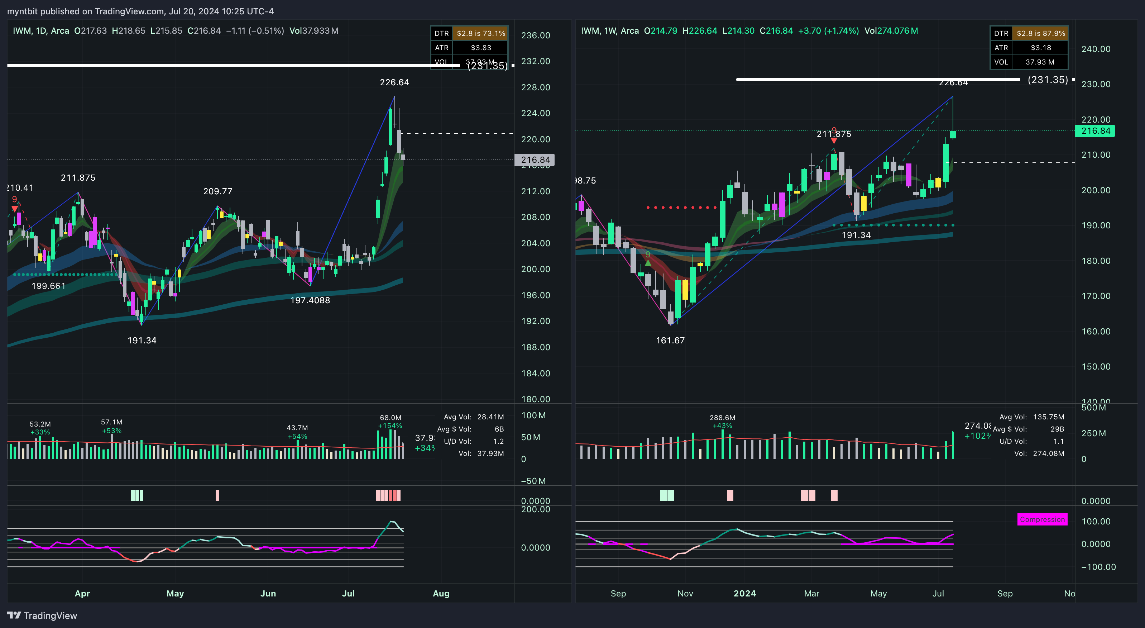The height and width of the screenshot is (628, 1145).
Task: Click the 161.67 low label on weekly chart
Action: point(670,340)
